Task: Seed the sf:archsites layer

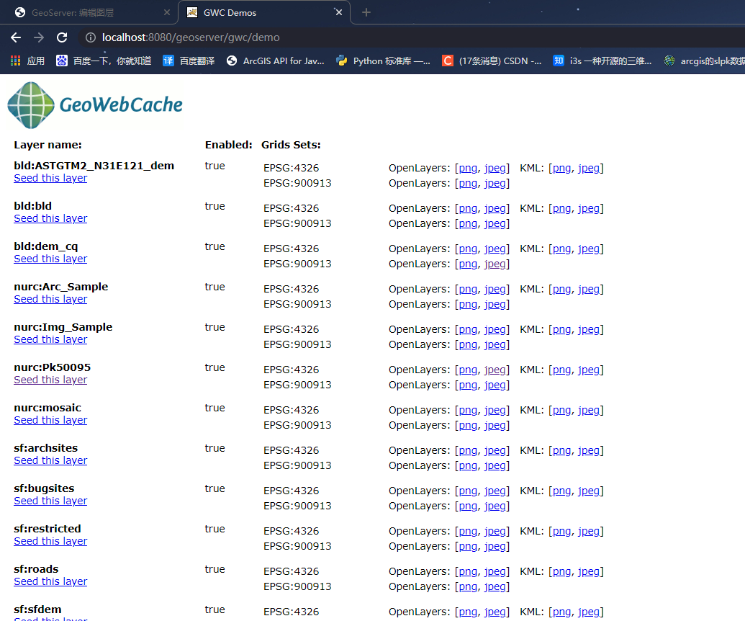Action: pyautogui.click(x=50, y=461)
